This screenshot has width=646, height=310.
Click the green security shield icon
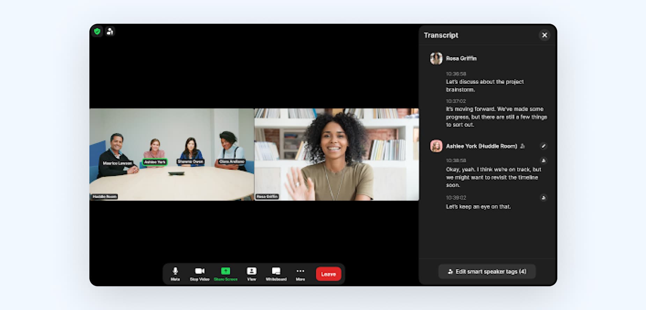[97, 31]
